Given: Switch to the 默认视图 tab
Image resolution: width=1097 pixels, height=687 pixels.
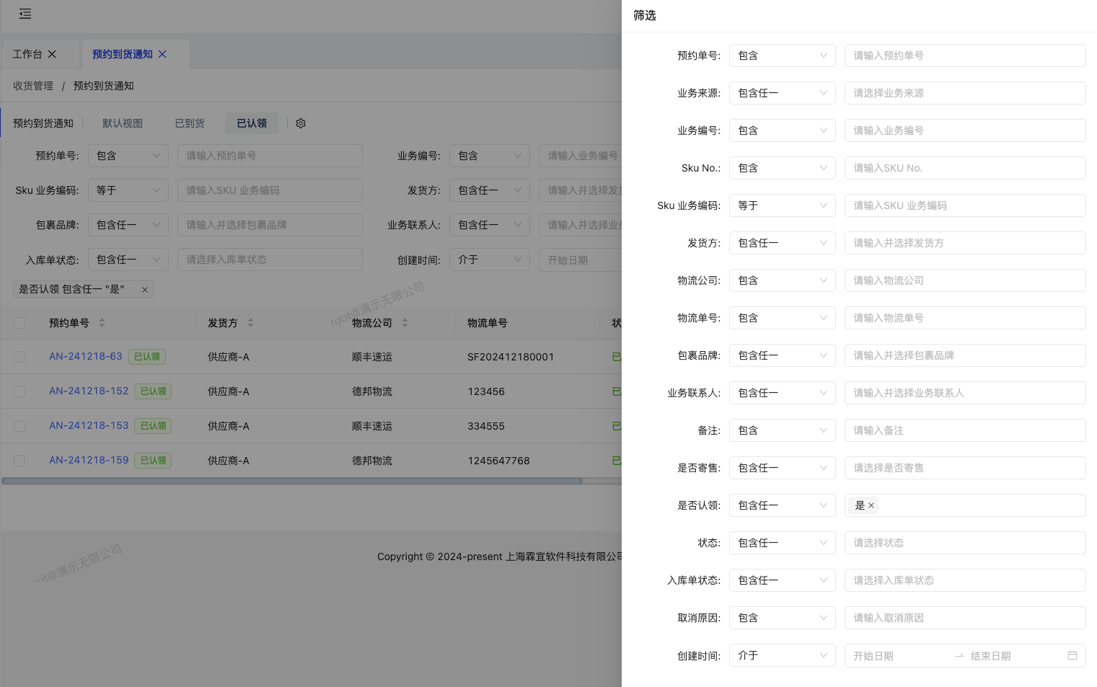Looking at the screenshot, I should pyautogui.click(x=123, y=123).
